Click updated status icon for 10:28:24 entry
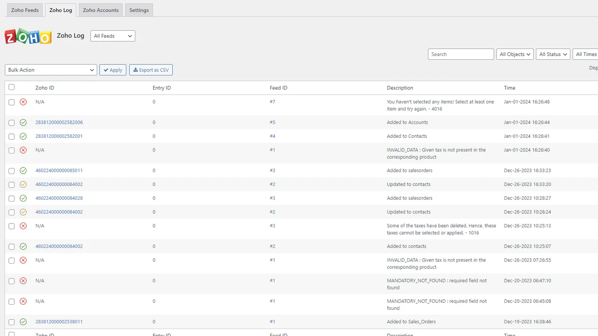Image resolution: width=598 pixels, height=336 pixels. pyautogui.click(x=23, y=212)
